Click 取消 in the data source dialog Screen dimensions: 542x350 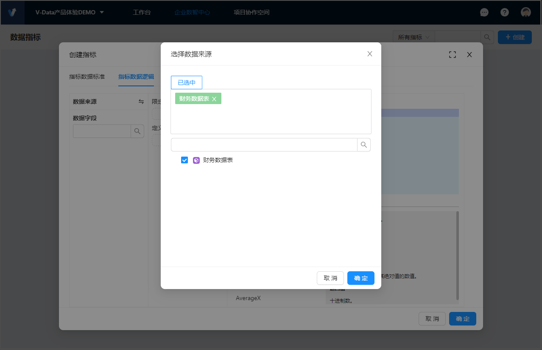coord(330,278)
